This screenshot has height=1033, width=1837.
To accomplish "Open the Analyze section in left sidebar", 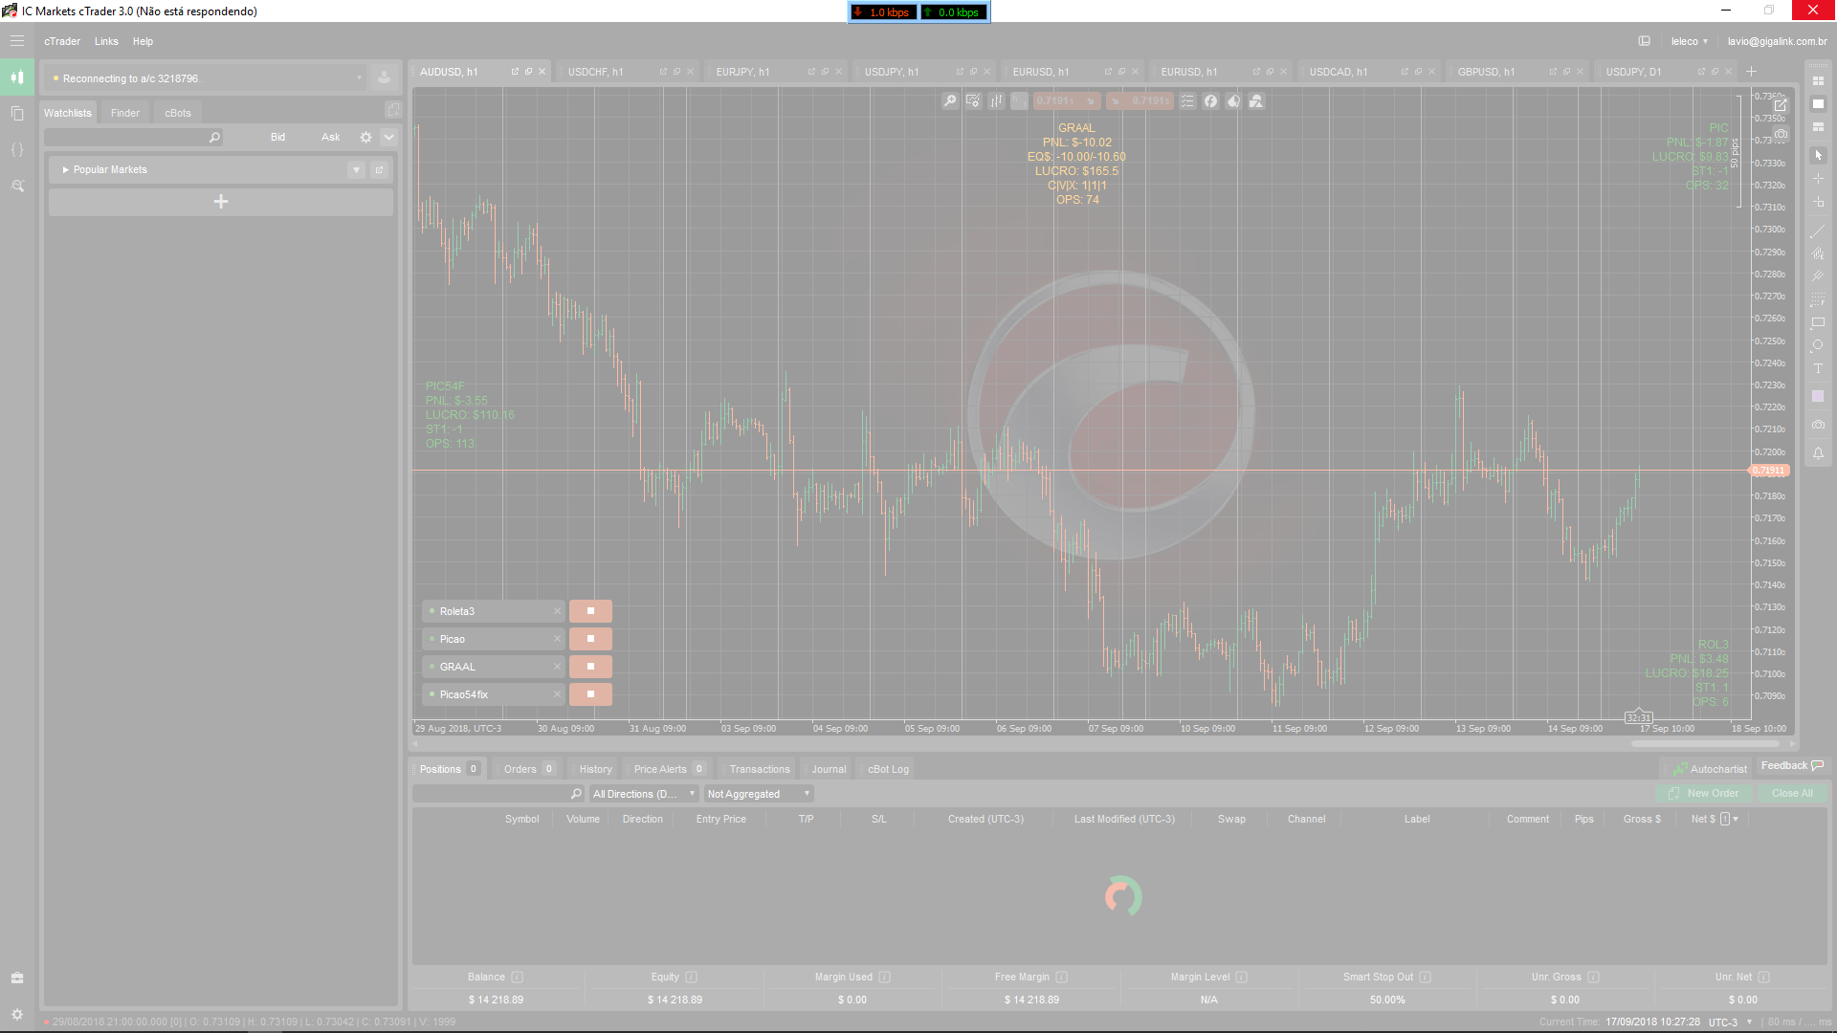I will [17, 186].
